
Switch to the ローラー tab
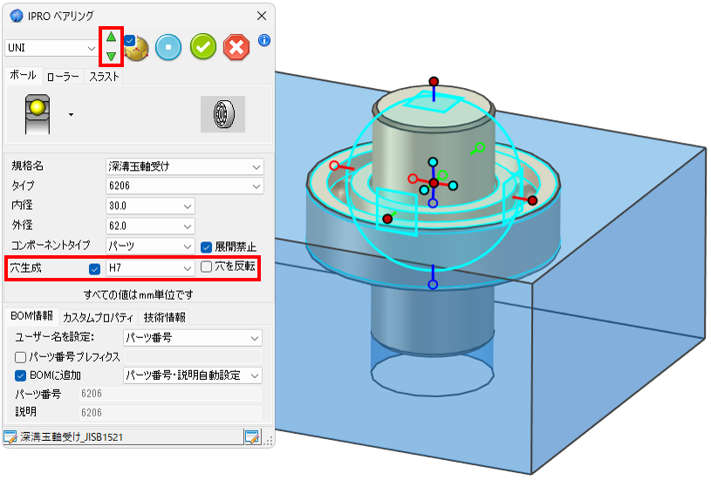(x=63, y=77)
